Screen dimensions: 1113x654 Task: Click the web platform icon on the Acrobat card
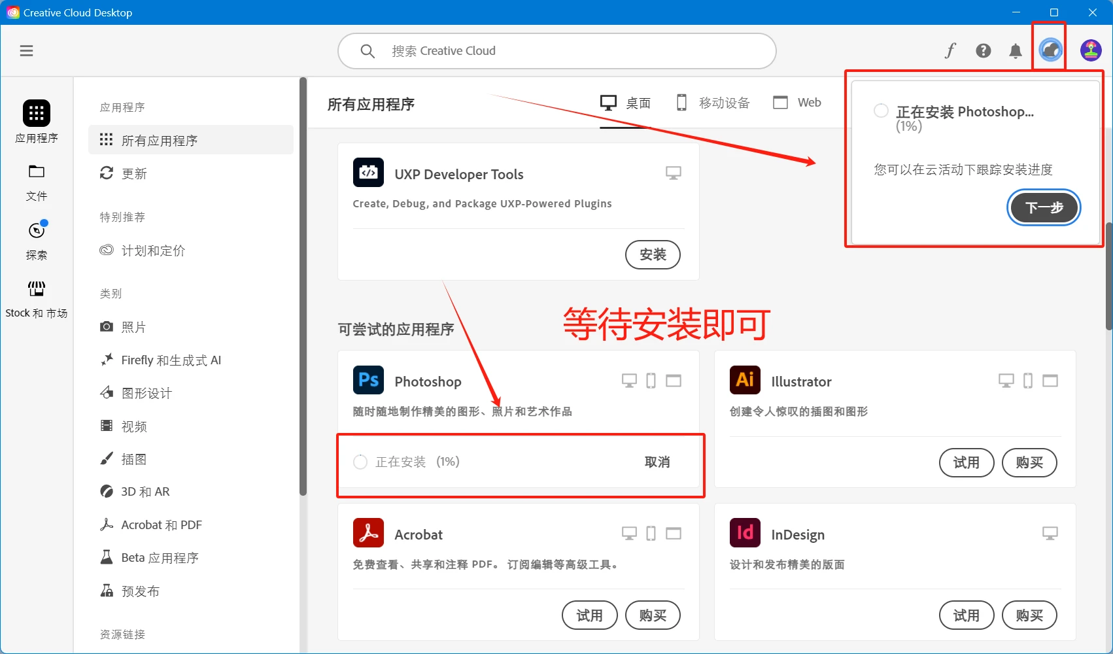coord(674,534)
